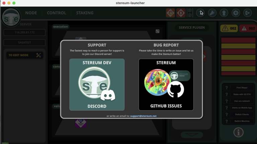Open the red alerts 002 counter
This screenshot has width=257, height=144.
click(248, 28)
